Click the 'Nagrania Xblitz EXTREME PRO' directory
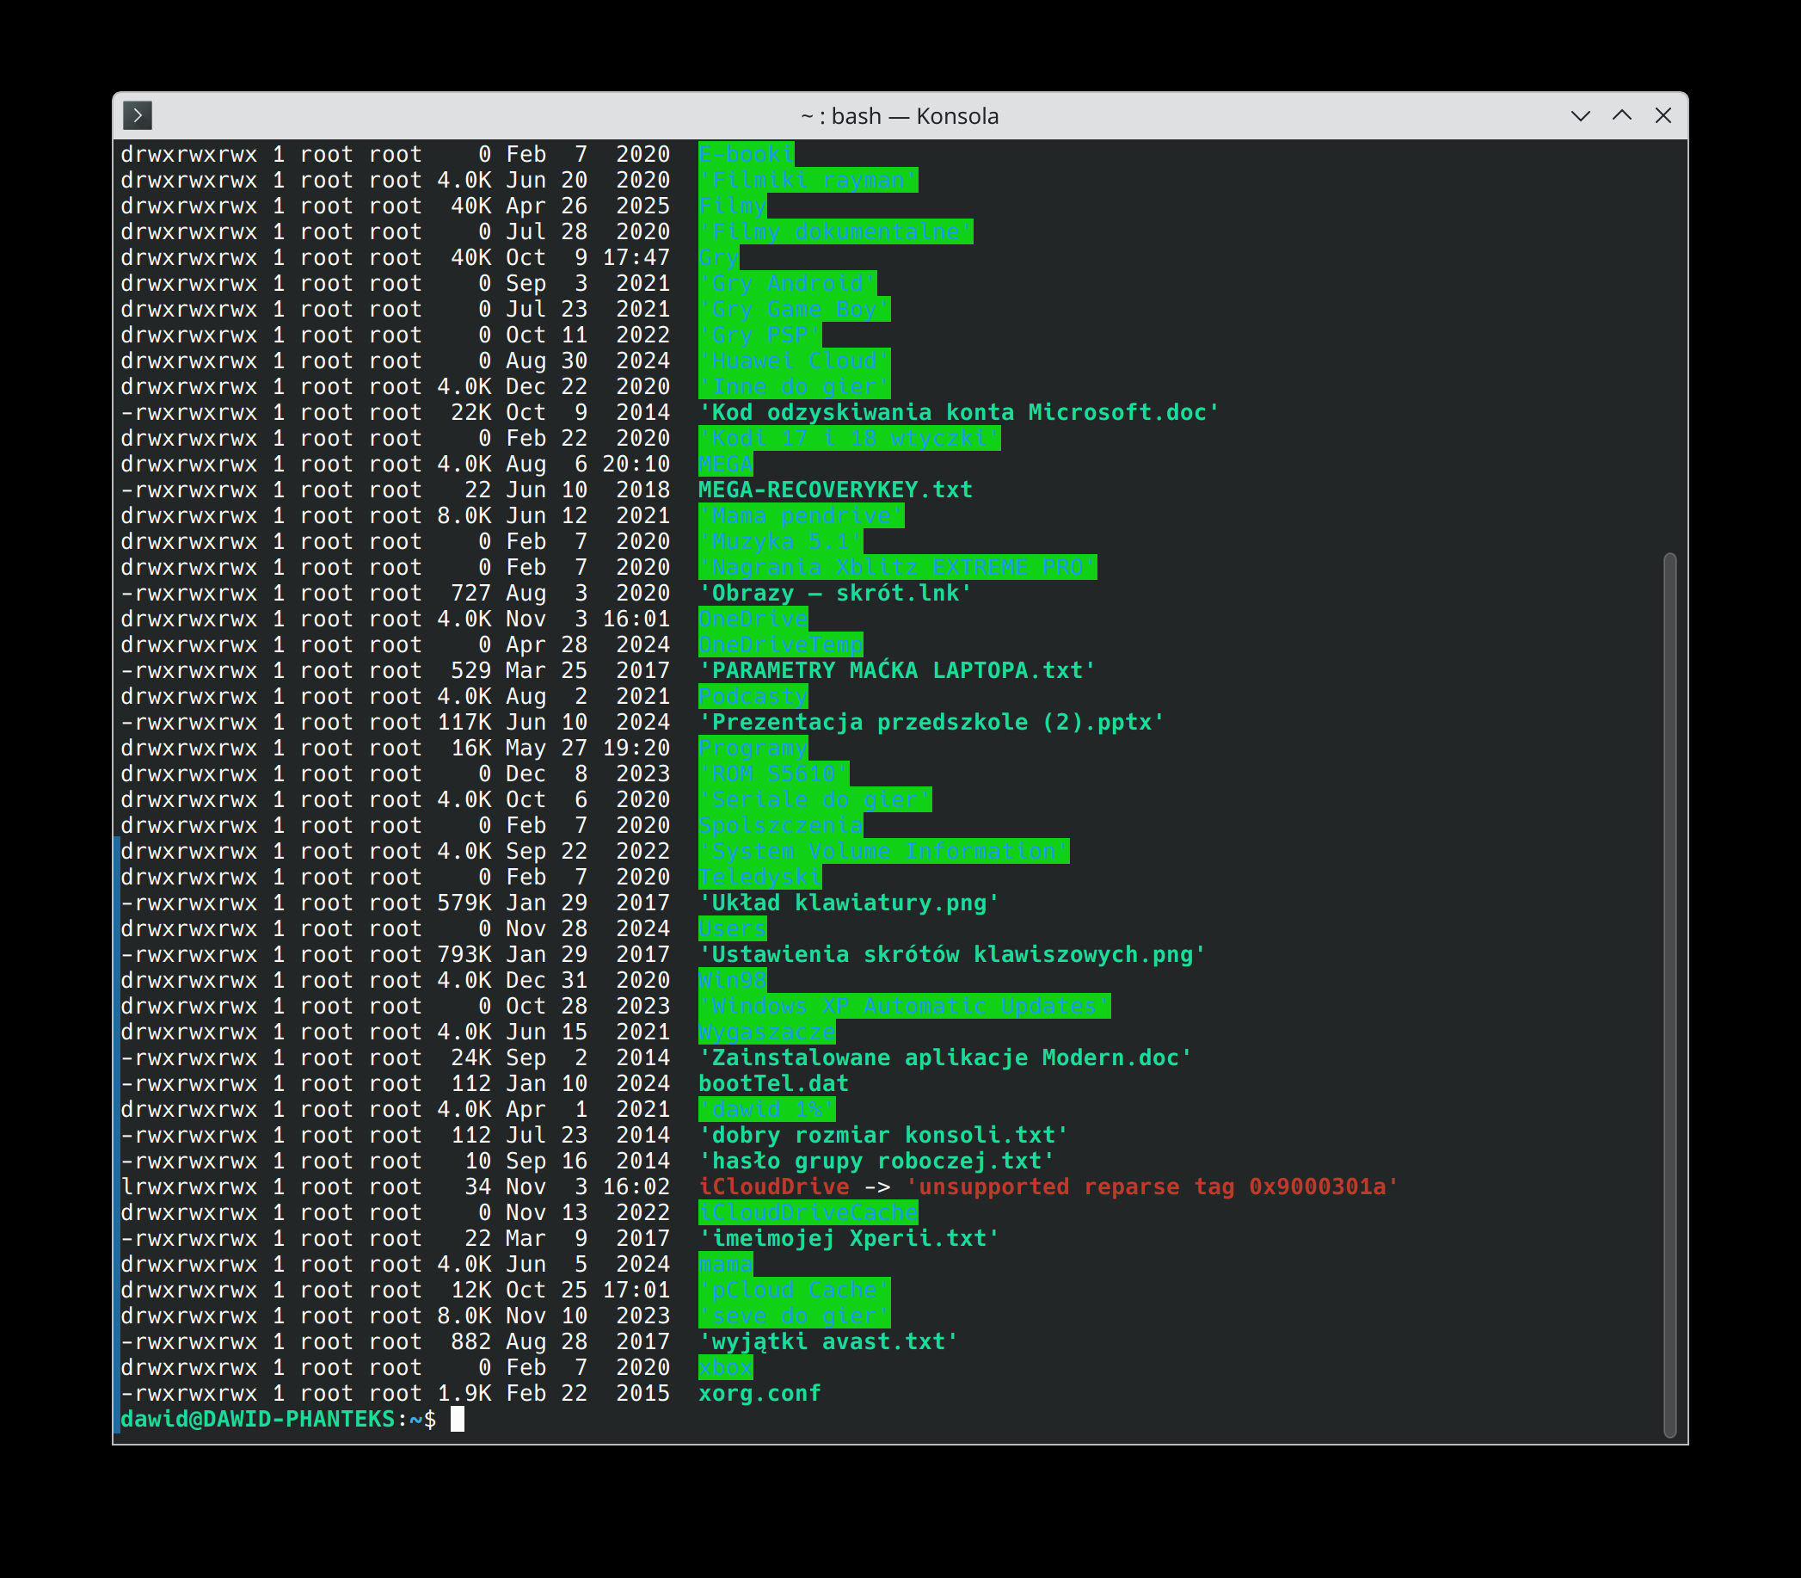The height and width of the screenshot is (1578, 1801). 896,568
